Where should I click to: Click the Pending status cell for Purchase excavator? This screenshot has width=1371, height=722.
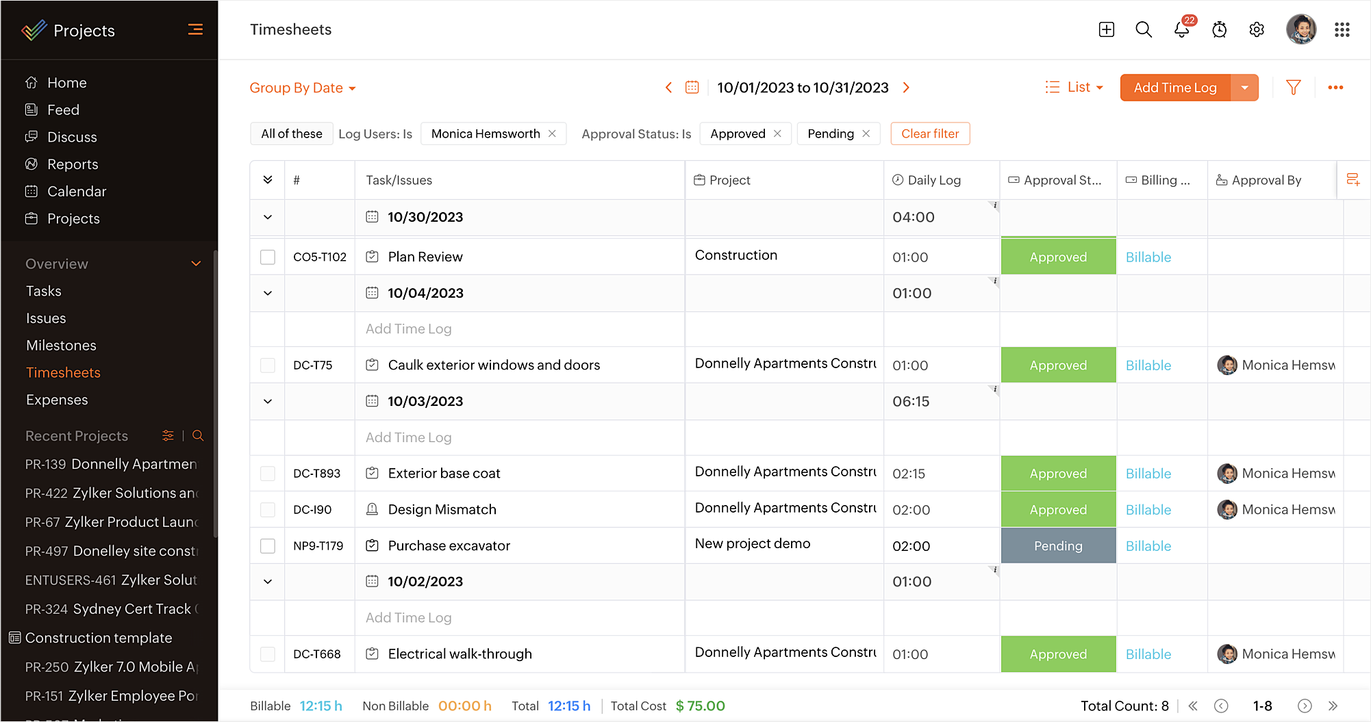1058,545
